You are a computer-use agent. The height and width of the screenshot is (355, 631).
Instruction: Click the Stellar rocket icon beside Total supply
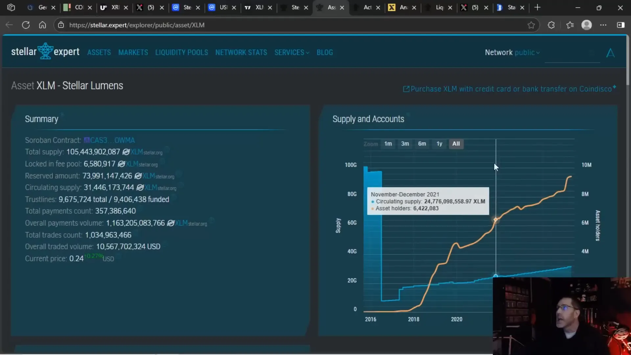pyautogui.click(x=126, y=152)
